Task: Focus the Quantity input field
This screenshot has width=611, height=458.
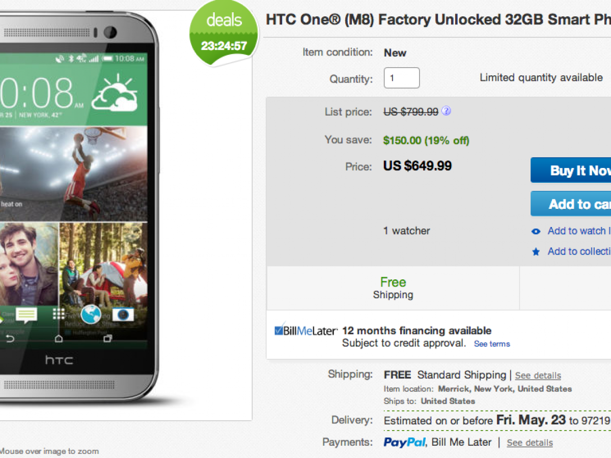Action: 401,78
